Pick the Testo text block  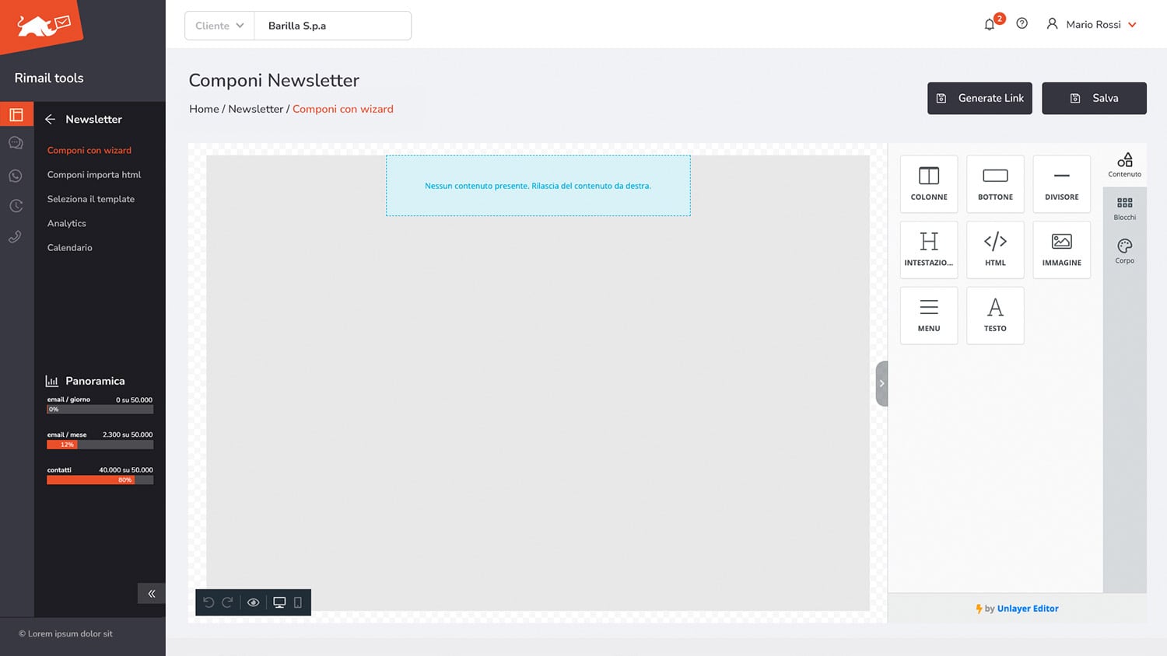coord(995,316)
